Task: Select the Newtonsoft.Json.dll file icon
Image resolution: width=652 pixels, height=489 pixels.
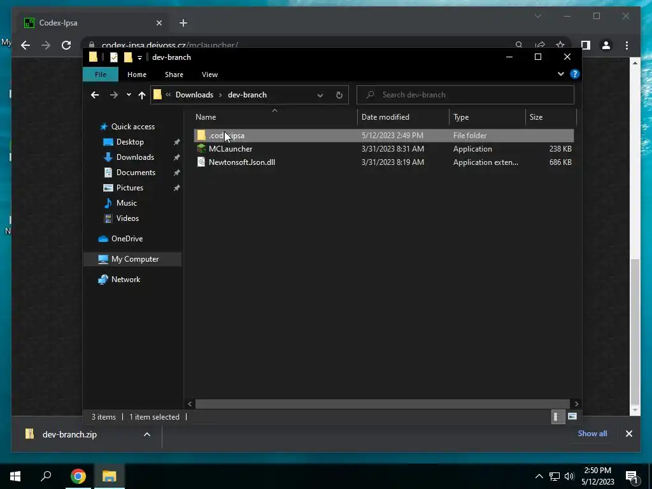Action: (x=201, y=162)
